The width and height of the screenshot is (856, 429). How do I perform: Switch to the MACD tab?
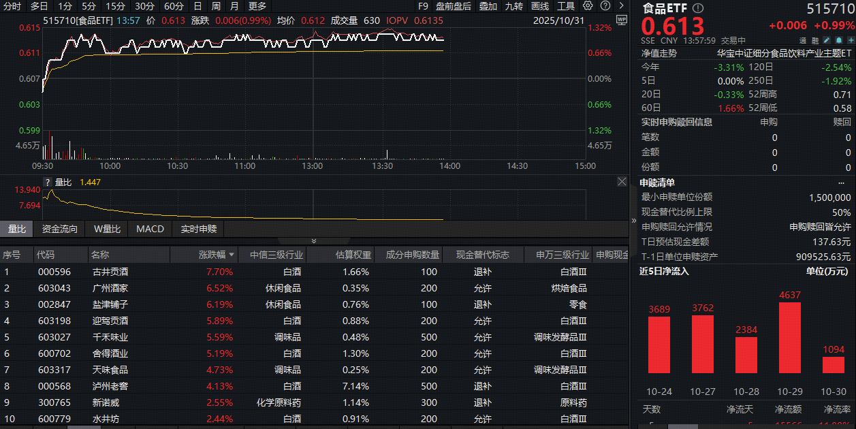point(150,229)
